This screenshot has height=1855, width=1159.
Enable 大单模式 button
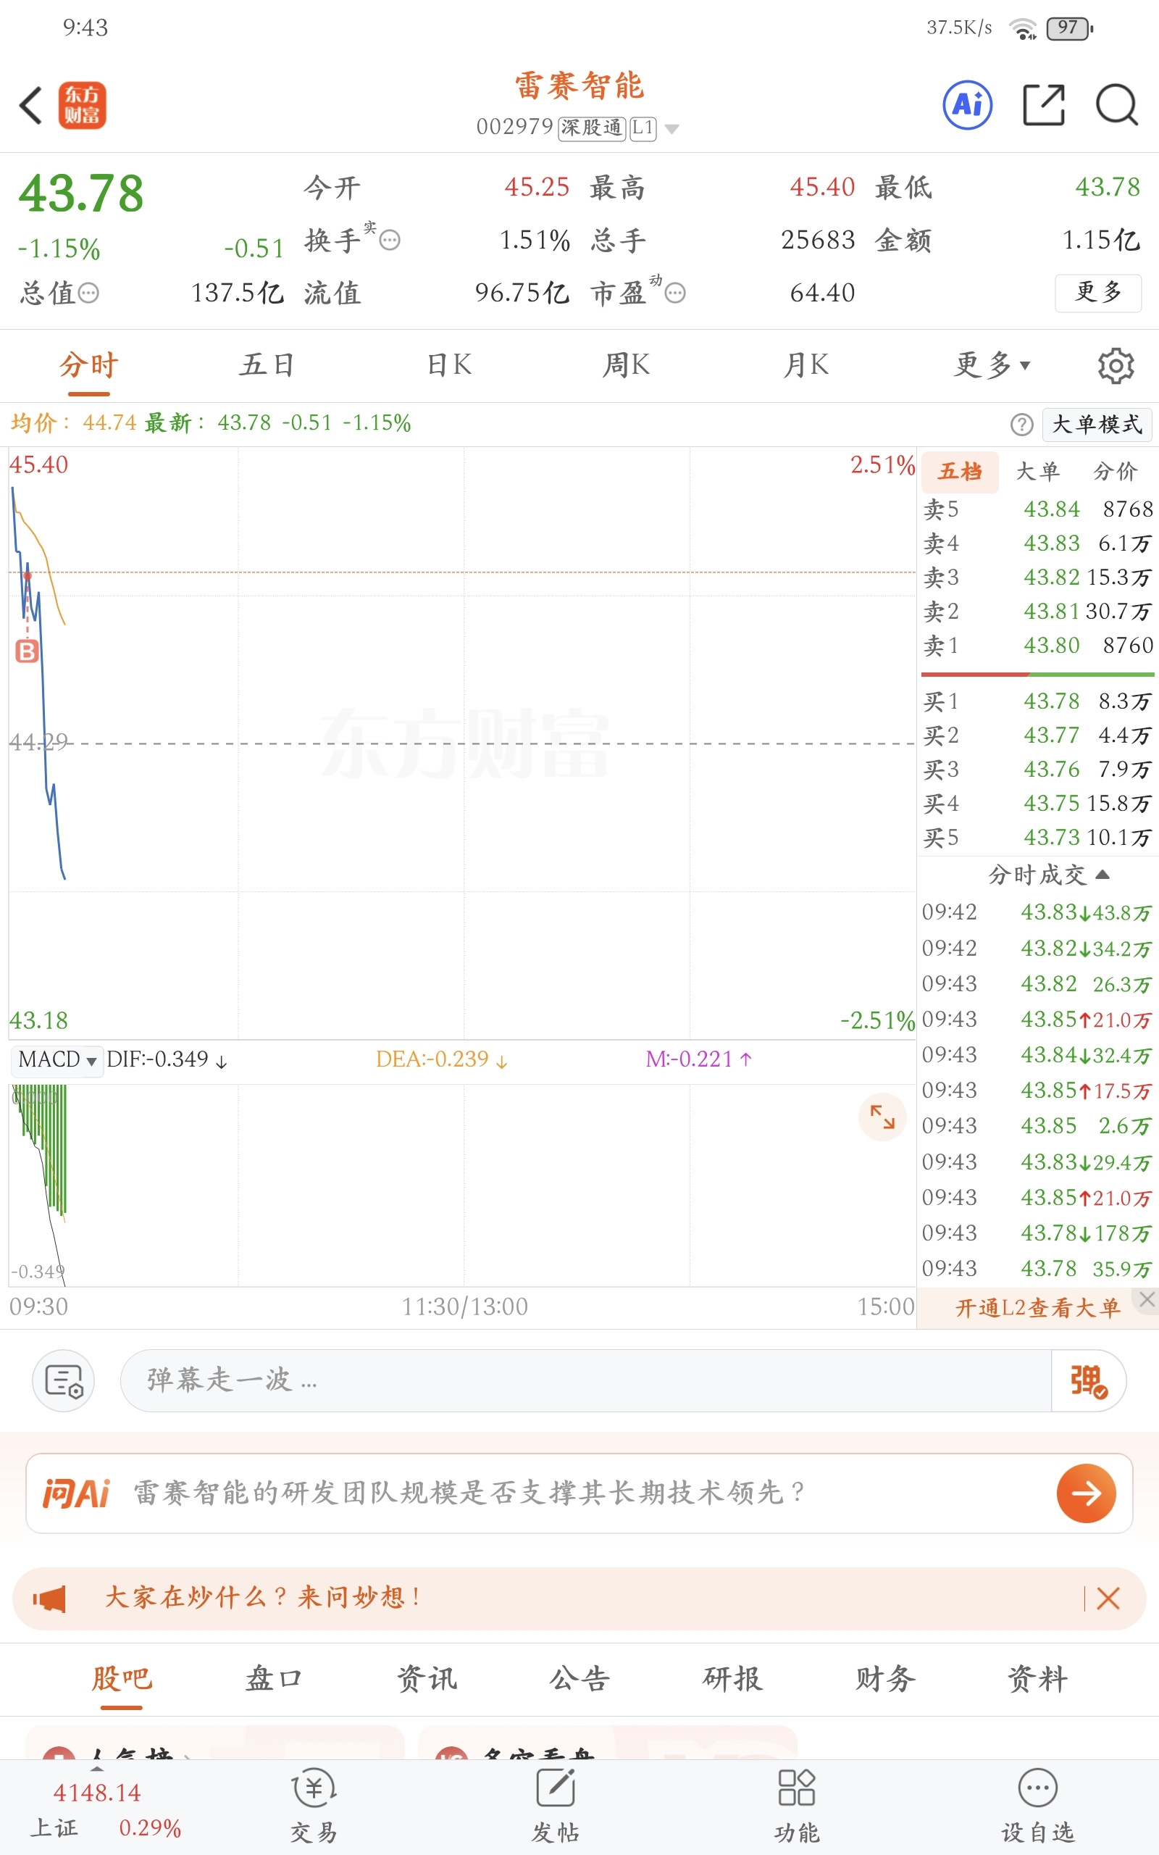(1097, 424)
